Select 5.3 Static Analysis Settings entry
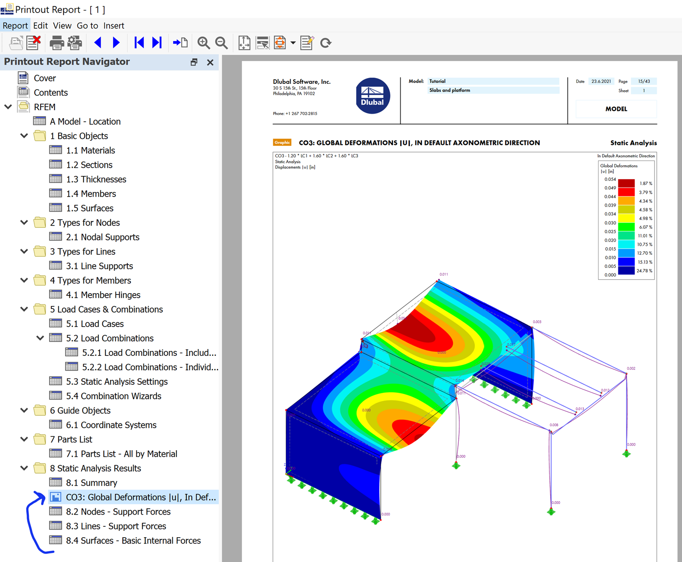This screenshot has width=682, height=562. pyautogui.click(x=117, y=381)
